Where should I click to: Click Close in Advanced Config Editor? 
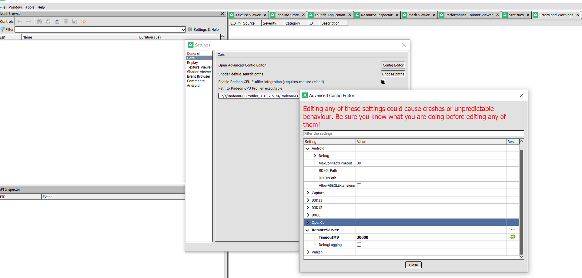tap(413, 265)
